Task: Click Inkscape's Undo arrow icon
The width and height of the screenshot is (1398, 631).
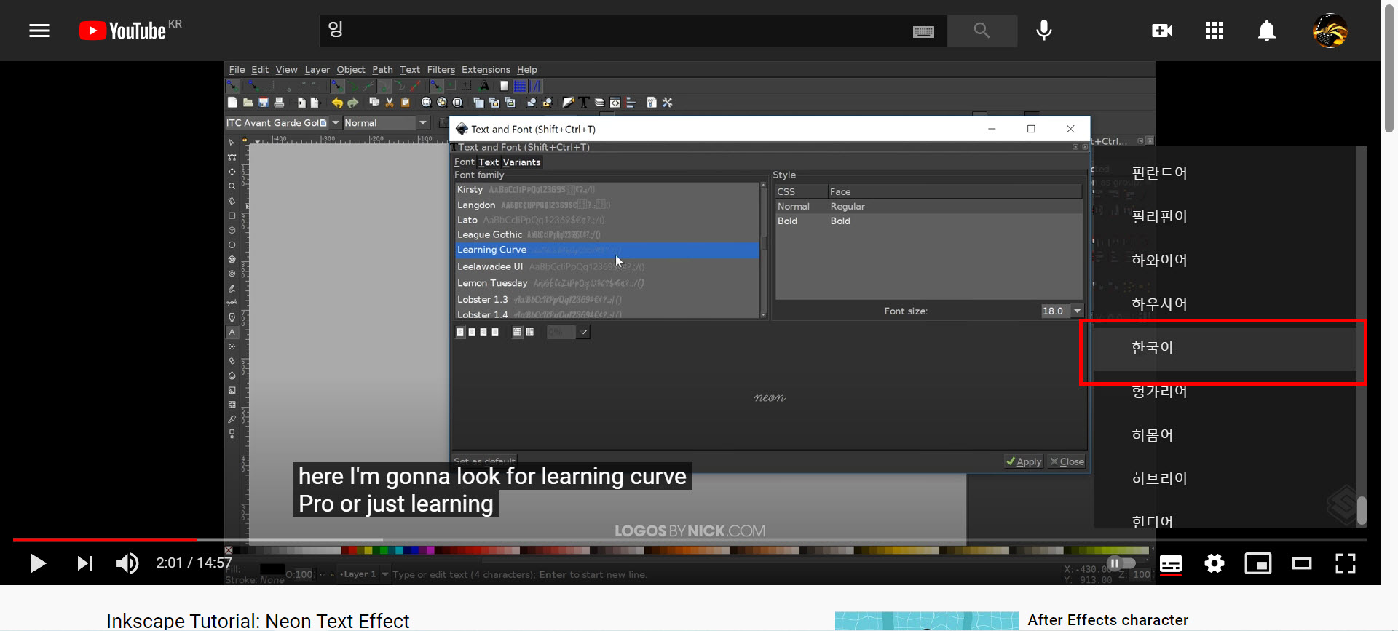Action: coord(337,103)
